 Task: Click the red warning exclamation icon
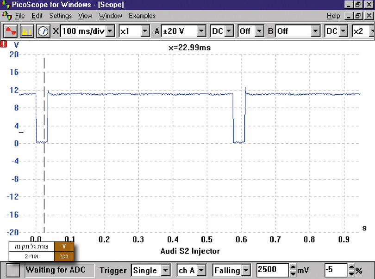[x=4, y=45]
